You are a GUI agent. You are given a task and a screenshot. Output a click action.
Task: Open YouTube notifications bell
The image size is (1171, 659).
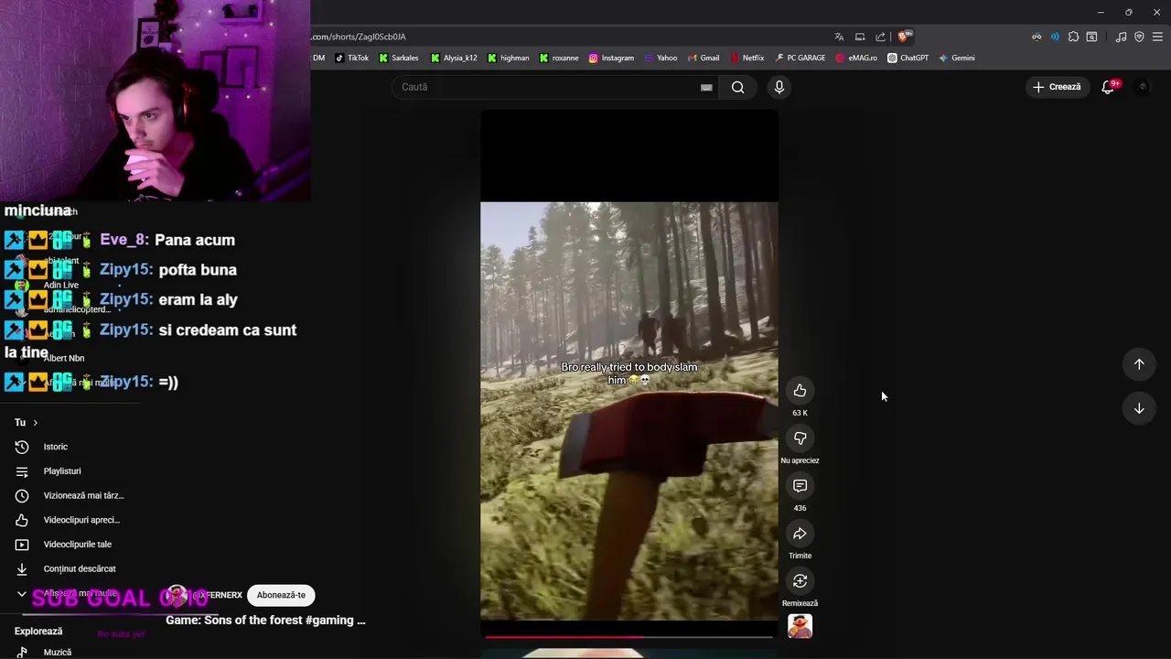[x=1108, y=87]
